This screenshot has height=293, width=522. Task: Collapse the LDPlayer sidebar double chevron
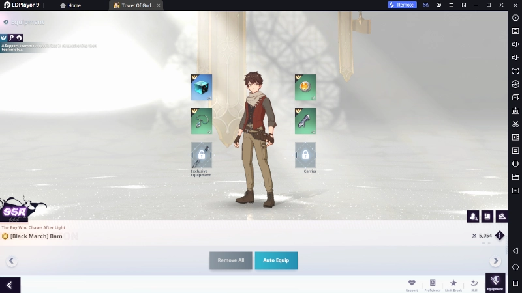click(x=515, y=5)
